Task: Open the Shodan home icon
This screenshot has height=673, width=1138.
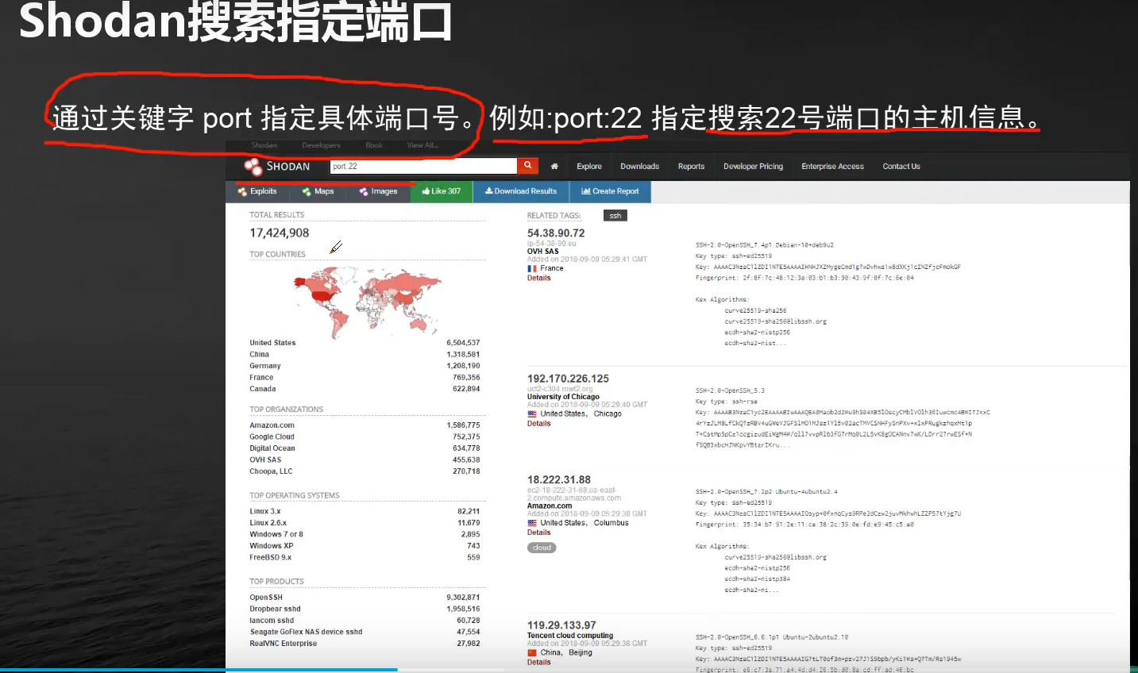Action: [x=554, y=167]
